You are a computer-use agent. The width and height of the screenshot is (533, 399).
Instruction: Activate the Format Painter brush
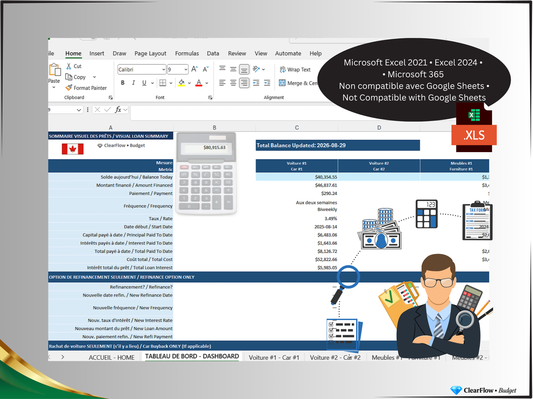coord(69,88)
